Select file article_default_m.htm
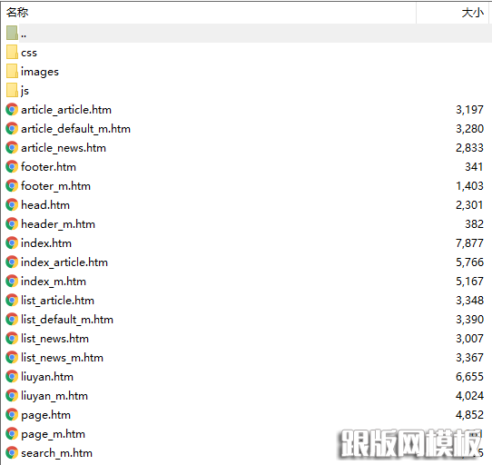Viewport: 492px width, 465px height. coord(75,129)
